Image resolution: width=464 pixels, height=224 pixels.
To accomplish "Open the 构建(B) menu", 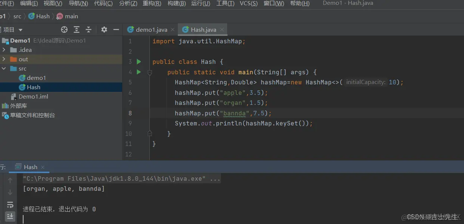I will [x=177, y=3].
